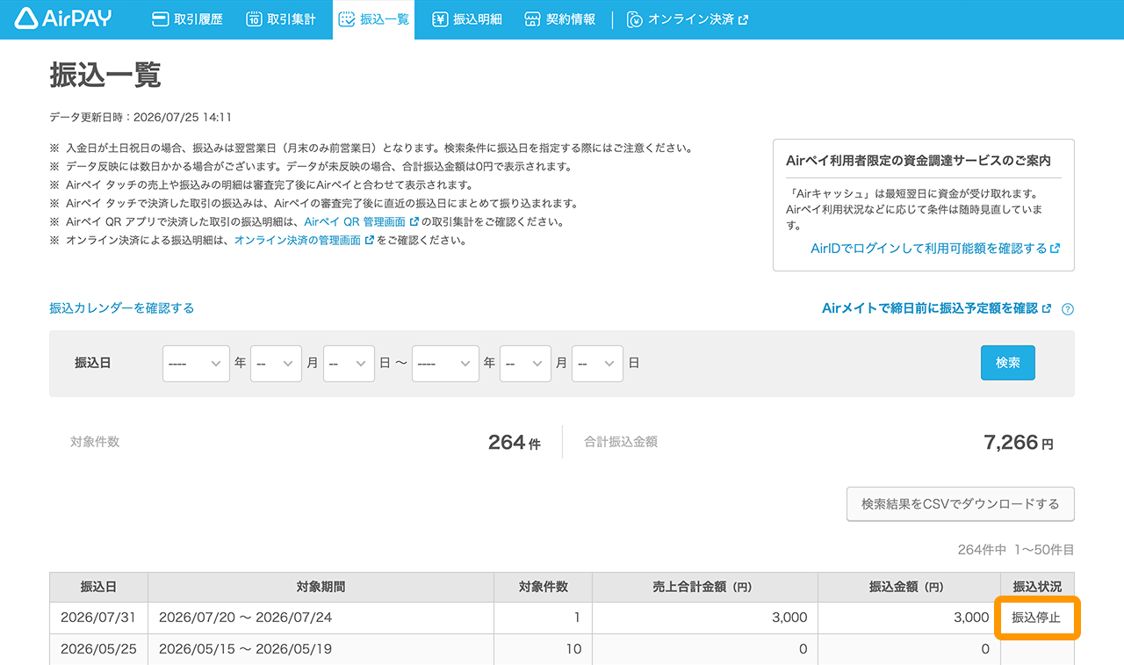This screenshot has height=665, width=1124.
Task: Expand the end day dropdown
Action: (597, 363)
